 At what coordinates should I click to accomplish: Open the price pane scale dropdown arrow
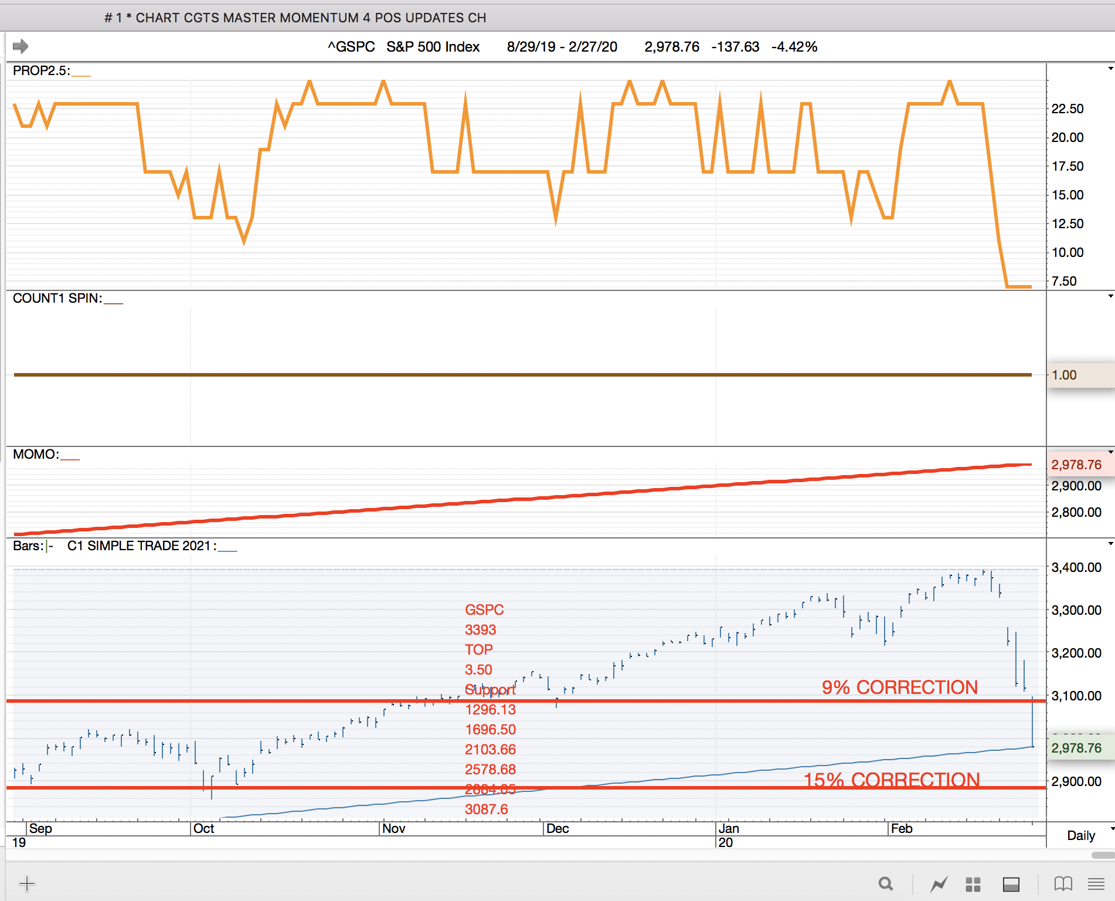pyautogui.click(x=1110, y=544)
